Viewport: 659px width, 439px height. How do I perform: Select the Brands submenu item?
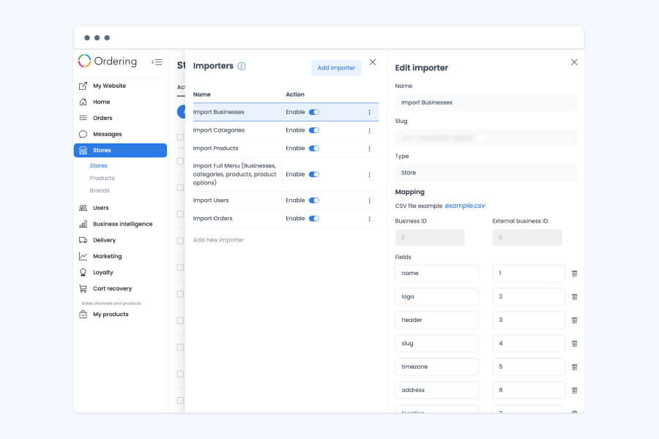click(x=100, y=190)
